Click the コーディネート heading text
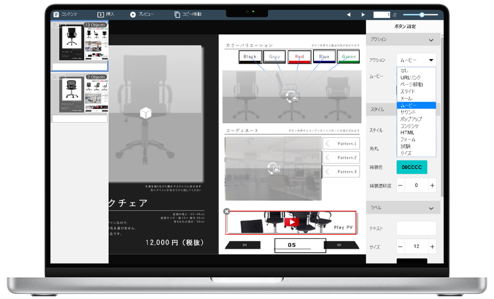494x299 pixels. coord(242,130)
